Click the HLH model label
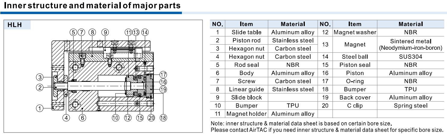The width and height of the screenshot is (447, 134). point(15,25)
